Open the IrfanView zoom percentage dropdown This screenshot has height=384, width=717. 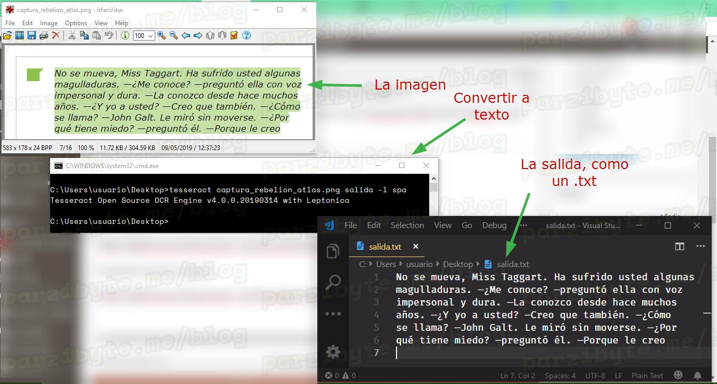(151, 36)
